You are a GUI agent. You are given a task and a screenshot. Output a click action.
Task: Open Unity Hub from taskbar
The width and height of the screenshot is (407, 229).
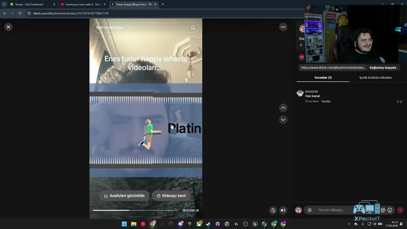(x=227, y=224)
